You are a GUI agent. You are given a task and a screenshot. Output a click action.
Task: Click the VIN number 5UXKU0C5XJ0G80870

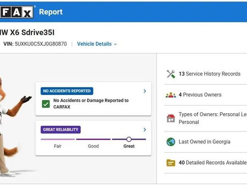click(41, 44)
